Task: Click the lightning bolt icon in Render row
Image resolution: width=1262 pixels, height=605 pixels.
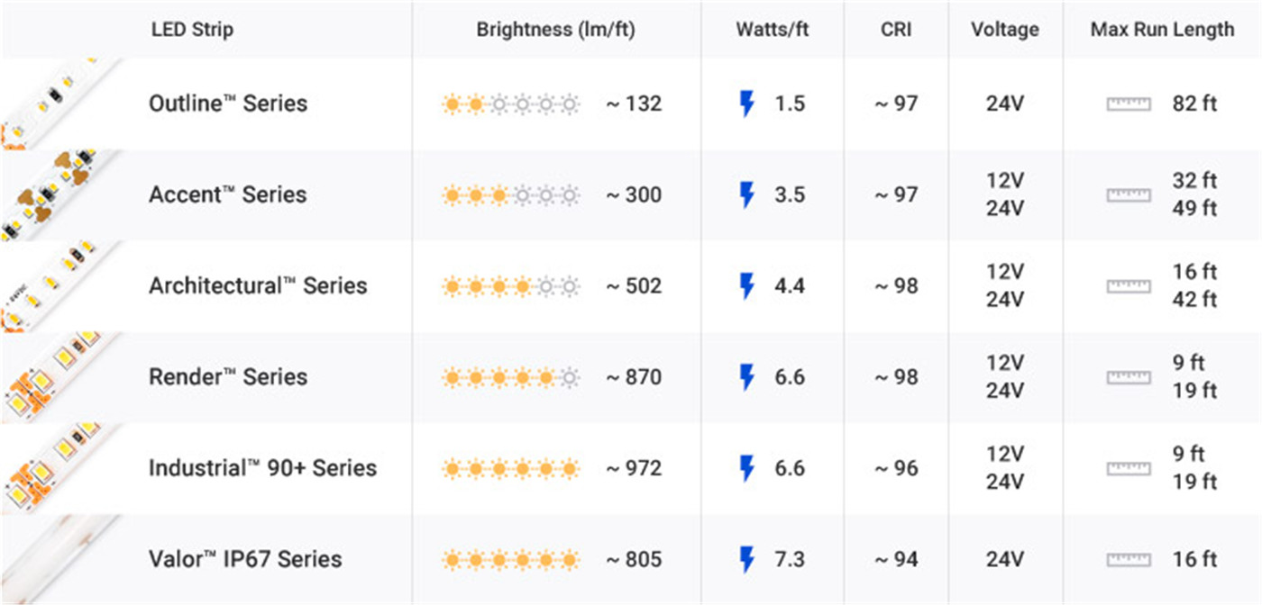Action: (746, 377)
